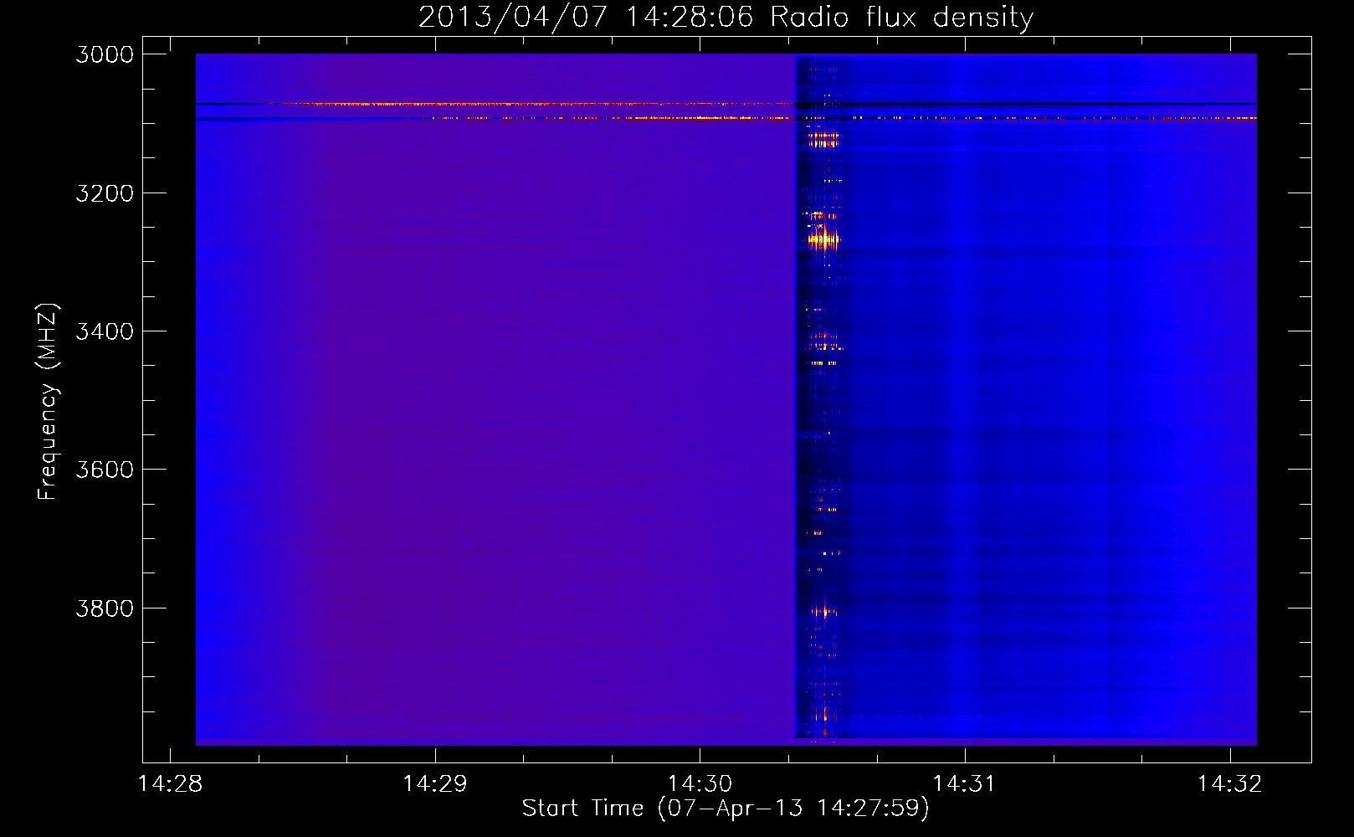This screenshot has height=837, width=1354.
Task: Select the 3400 frequency tick label
Action: coord(105,331)
